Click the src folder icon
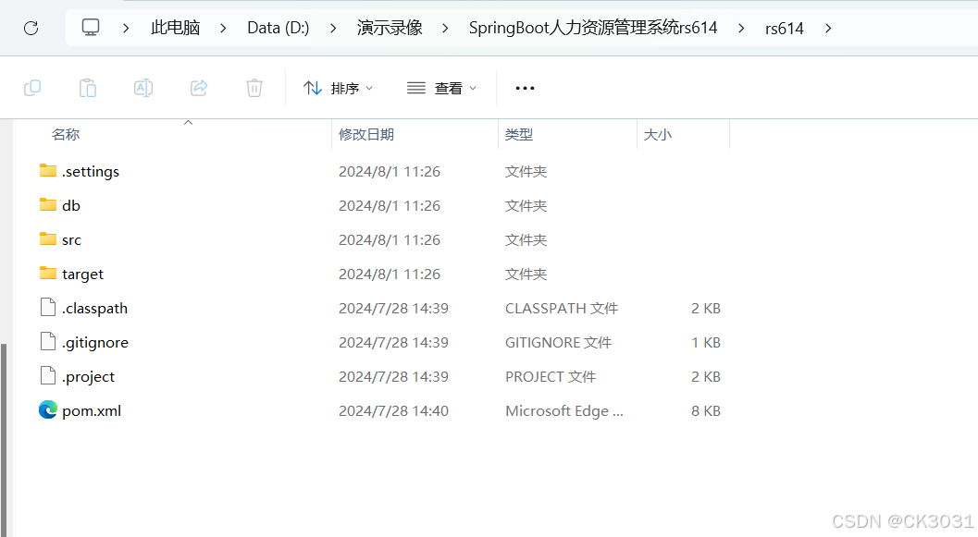 click(48, 239)
